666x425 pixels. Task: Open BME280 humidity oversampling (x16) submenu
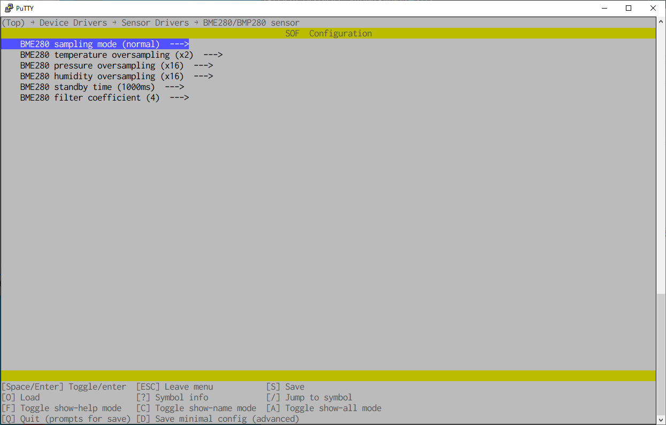[x=117, y=77]
